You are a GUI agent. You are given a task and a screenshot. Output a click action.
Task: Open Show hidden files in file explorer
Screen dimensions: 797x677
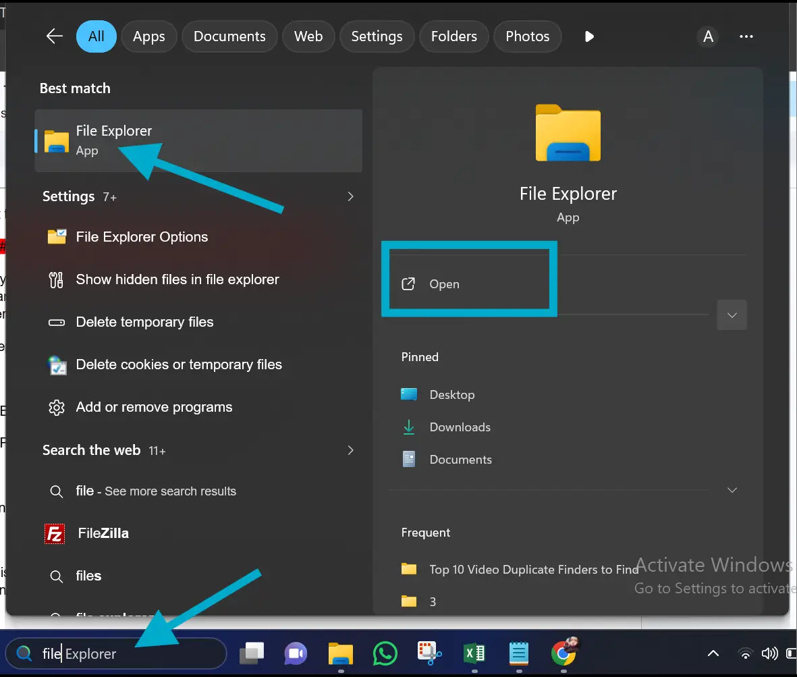pyautogui.click(x=177, y=279)
